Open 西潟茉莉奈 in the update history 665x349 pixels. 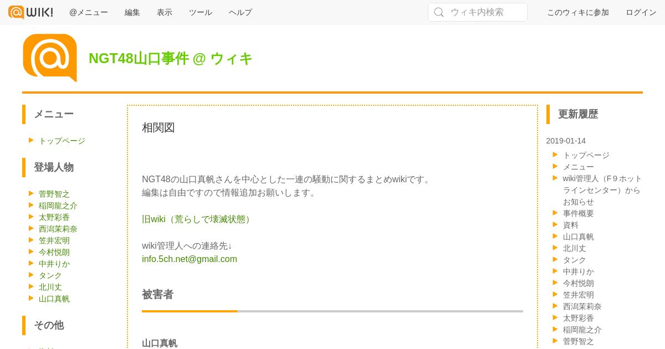pos(582,306)
